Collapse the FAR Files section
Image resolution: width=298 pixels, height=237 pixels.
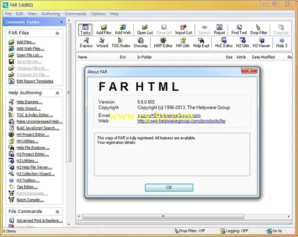click(x=57, y=33)
